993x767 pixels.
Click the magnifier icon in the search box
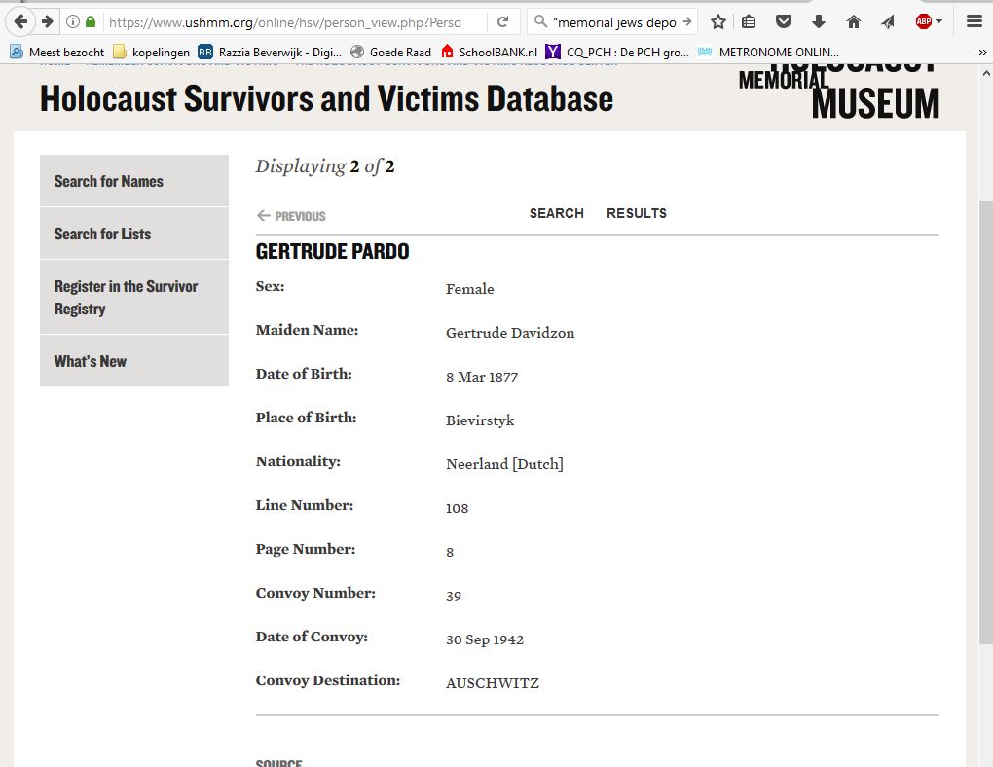pos(540,22)
